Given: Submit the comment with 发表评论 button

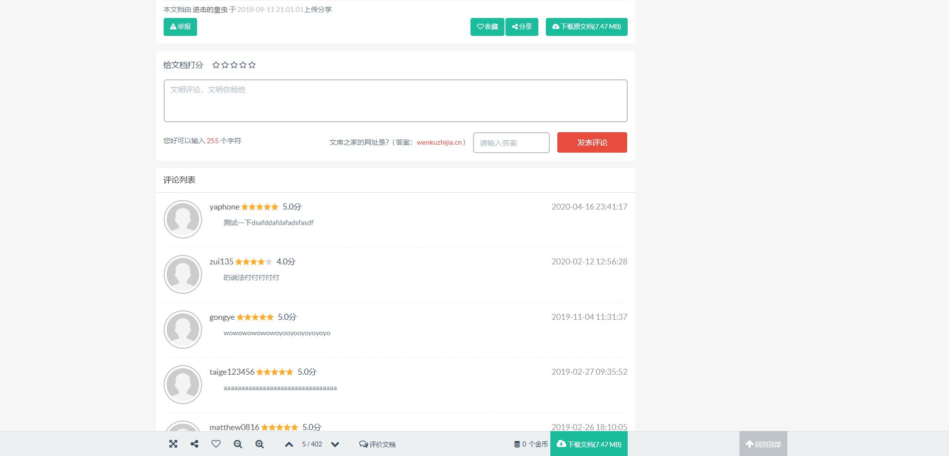Looking at the screenshot, I should point(592,143).
